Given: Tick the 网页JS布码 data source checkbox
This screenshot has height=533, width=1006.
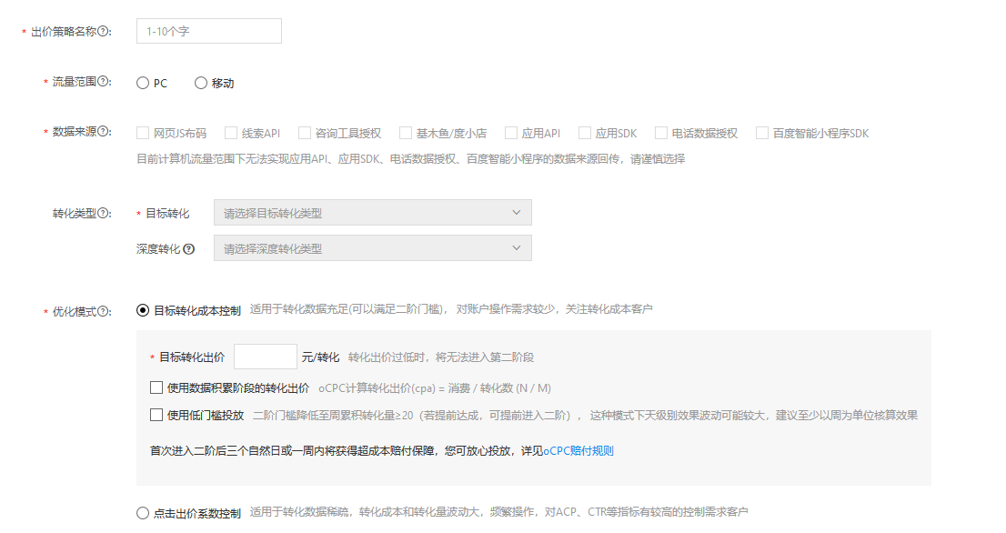Looking at the screenshot, I should tap(143, 133).
